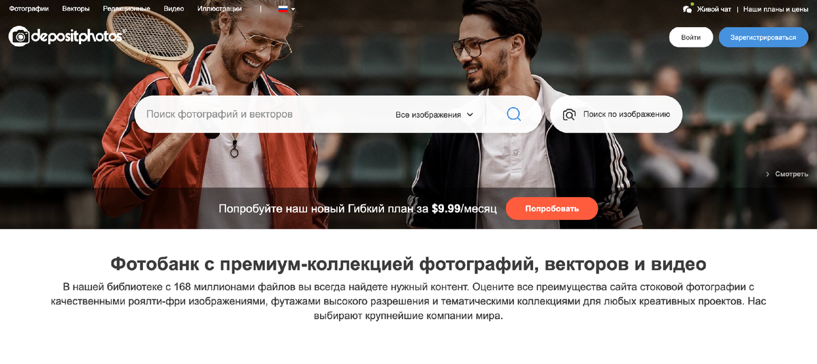Image resolution: width=817 pixels, height=364 pixels.
Task: Click the chevron arrow beside Смотреть
Action: [x=768, y=174]
